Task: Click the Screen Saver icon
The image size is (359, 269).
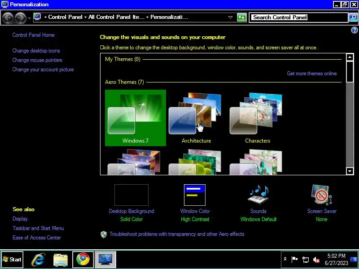Action: click(322, 195)
